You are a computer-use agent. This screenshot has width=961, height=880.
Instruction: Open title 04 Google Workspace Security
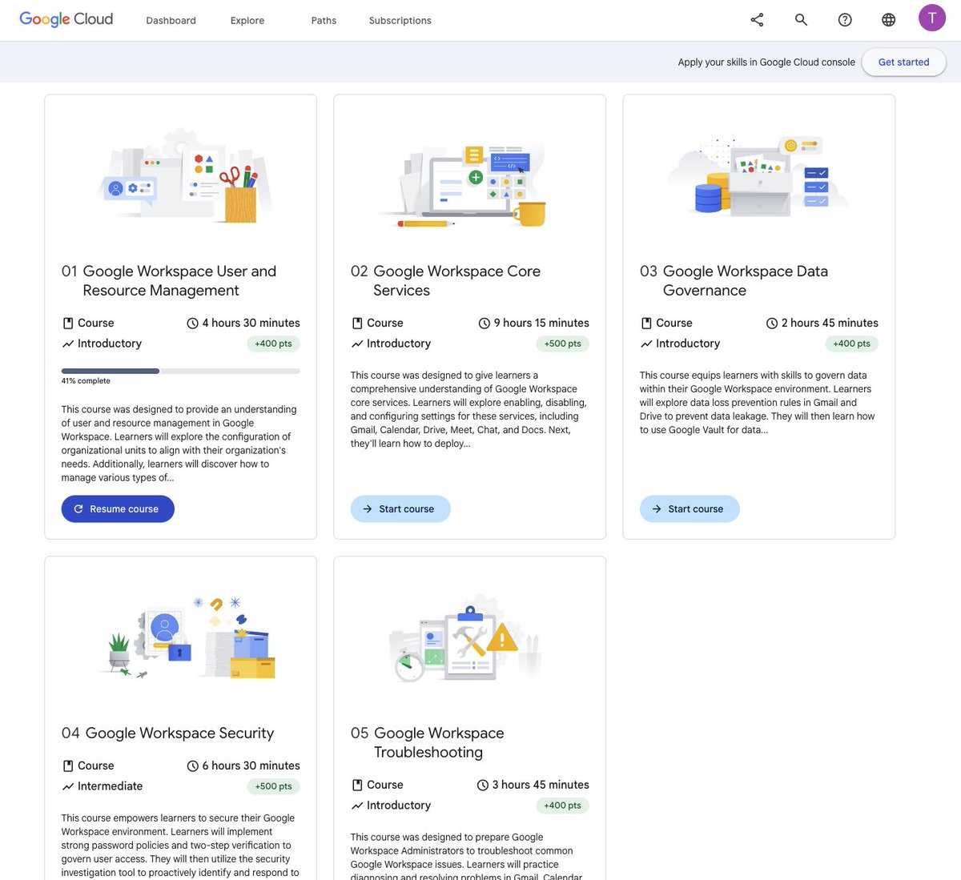pos(167,733)
